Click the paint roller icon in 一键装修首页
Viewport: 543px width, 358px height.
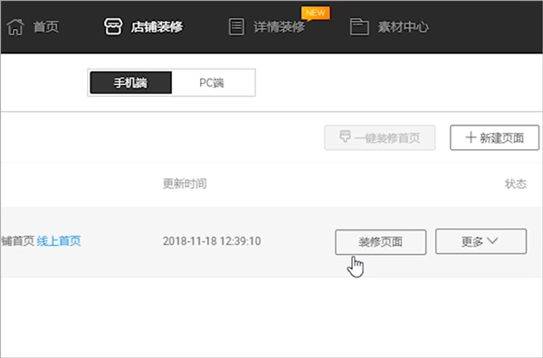(345, 137)
